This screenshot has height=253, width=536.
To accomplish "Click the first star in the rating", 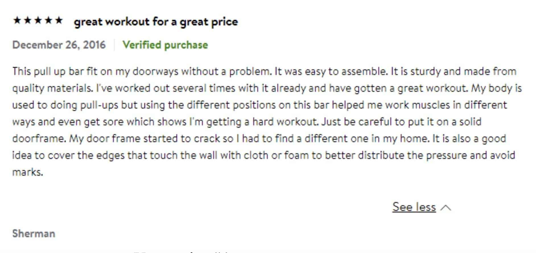I will click(17, 20).
